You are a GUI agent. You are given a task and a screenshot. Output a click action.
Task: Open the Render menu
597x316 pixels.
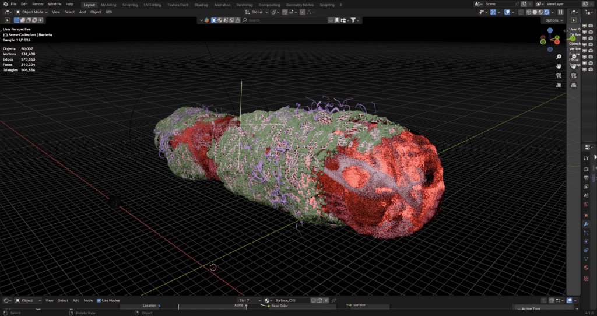(x=38, y=4)
